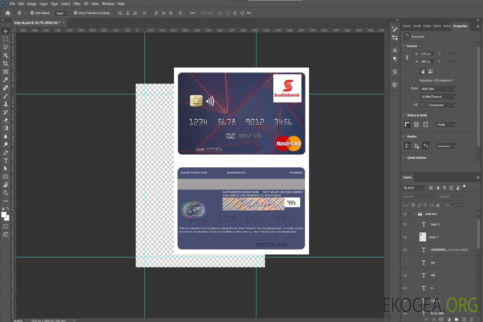
Task: Click the foreground color swatch
Action: click(4, 215)
